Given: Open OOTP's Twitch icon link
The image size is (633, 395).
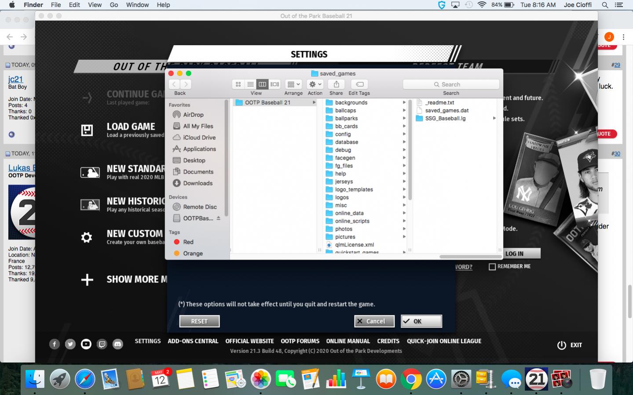Looking at the screenshot, I should [x=102, y=344].
